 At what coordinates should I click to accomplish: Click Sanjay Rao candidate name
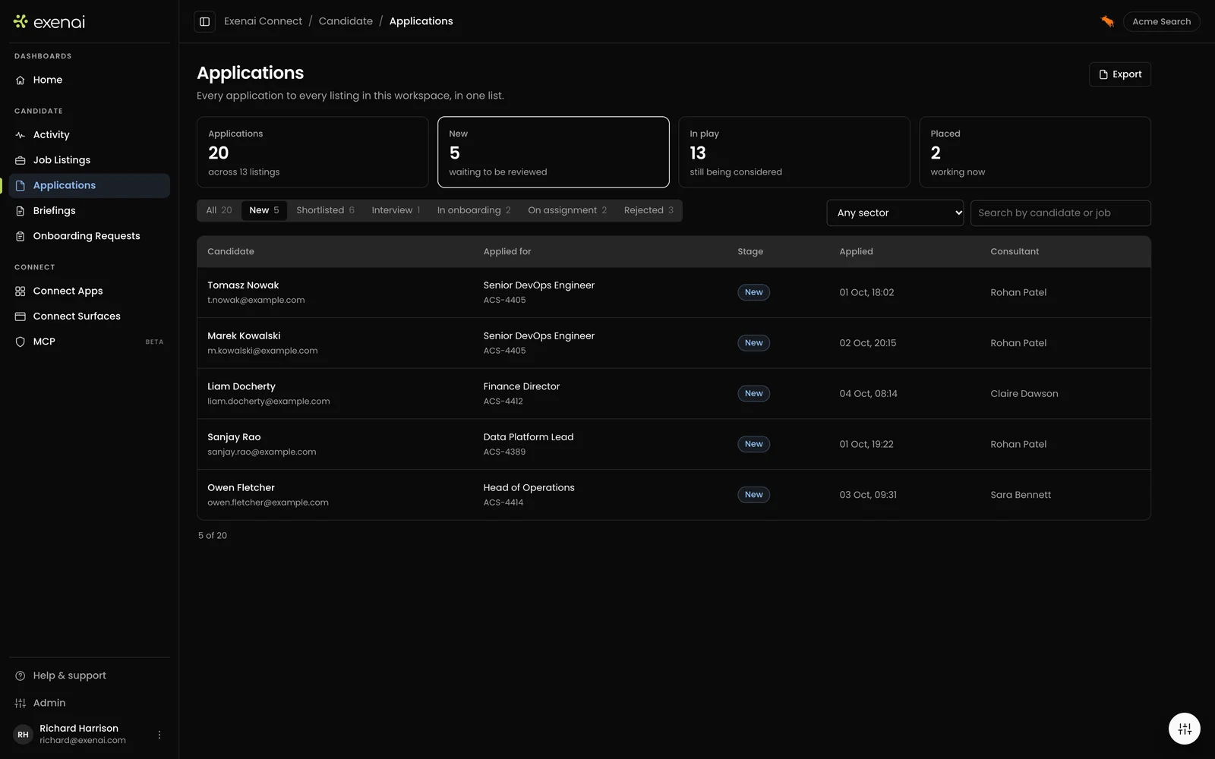pos(234,437)
